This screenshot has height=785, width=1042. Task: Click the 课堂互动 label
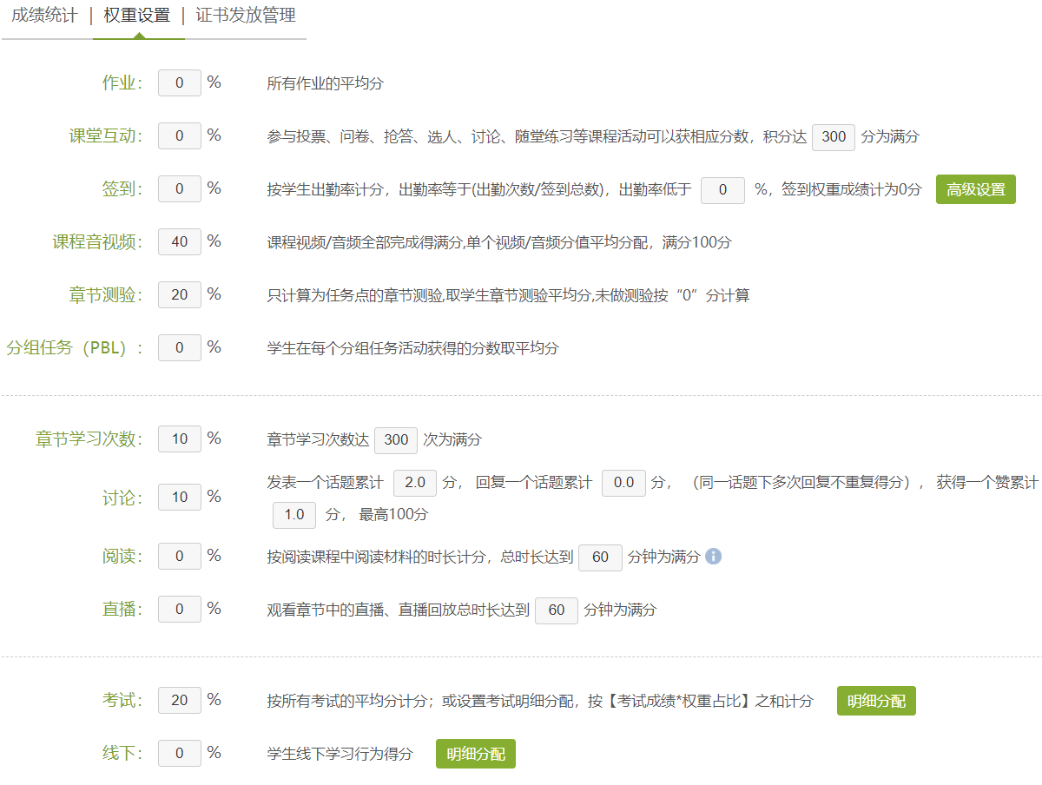point(107,136)
